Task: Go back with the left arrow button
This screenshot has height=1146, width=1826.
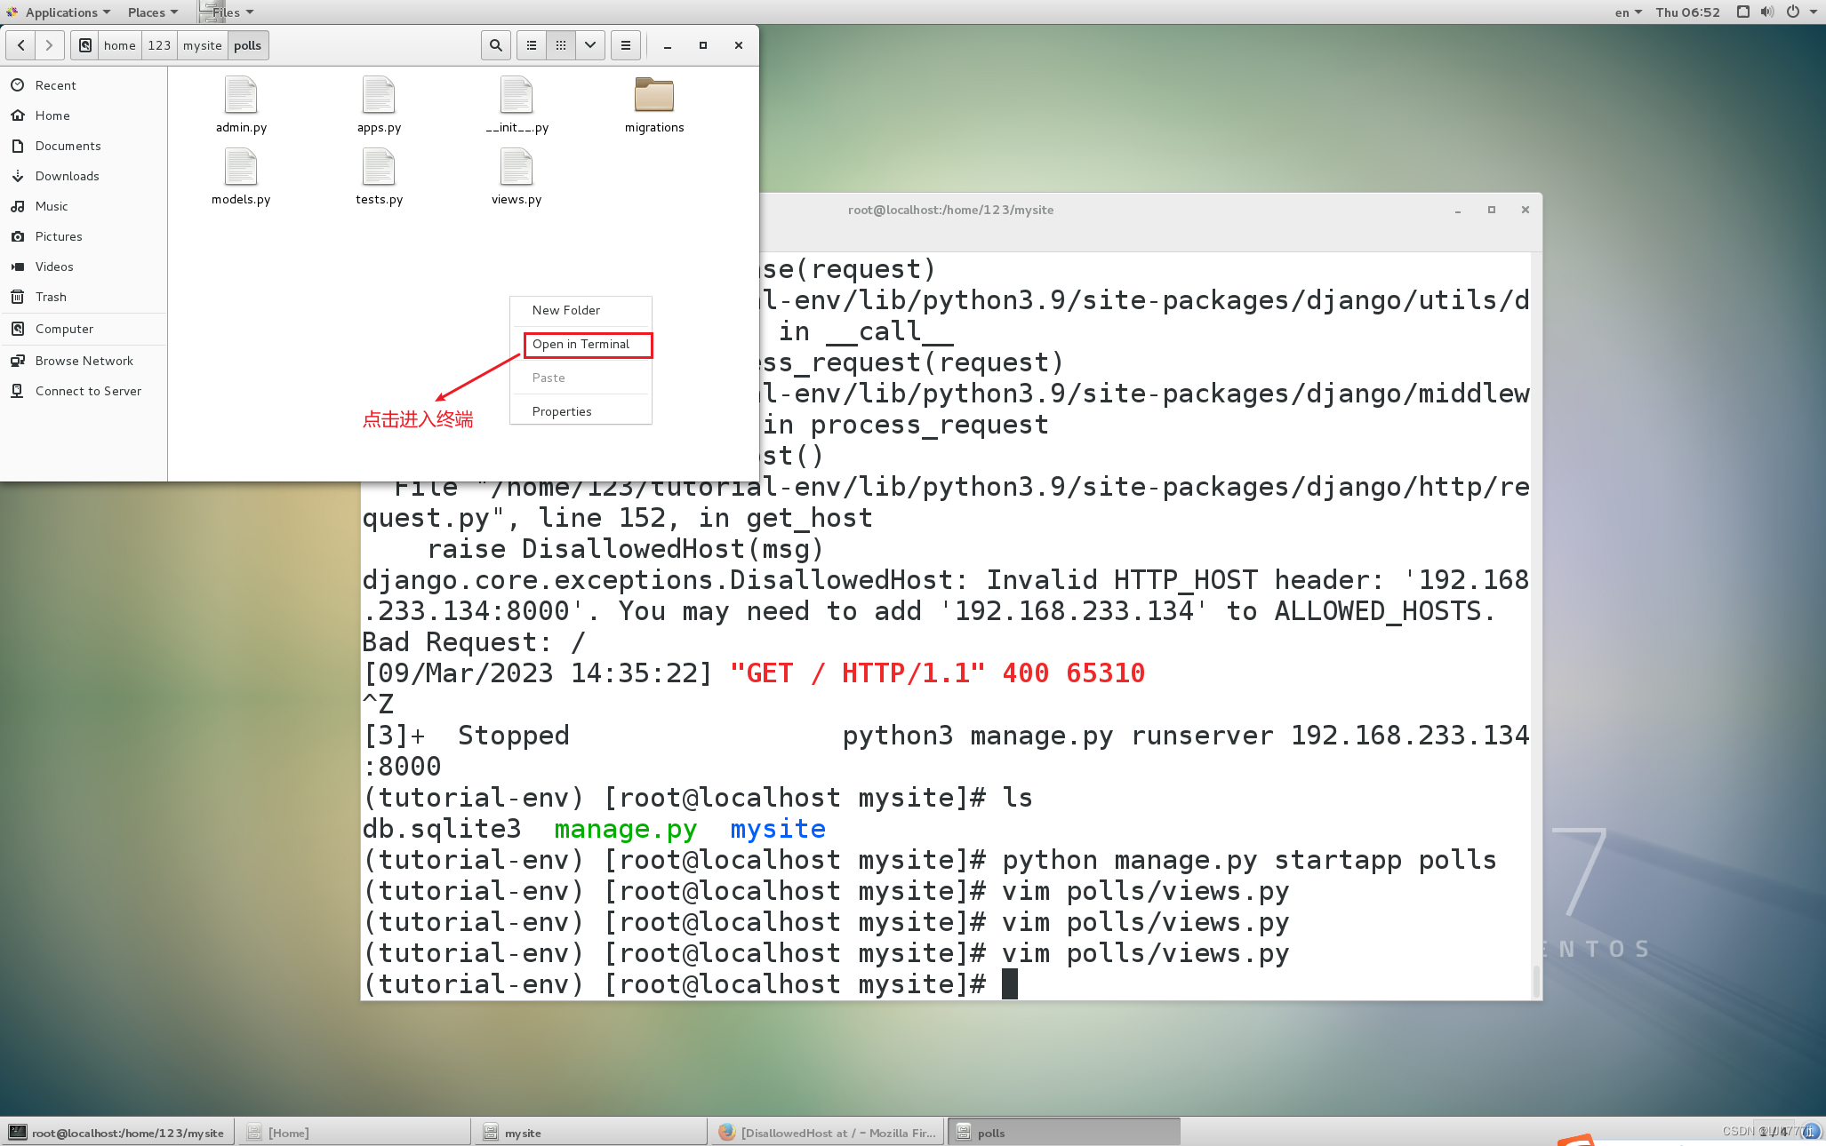Action: pyautogui.click(x=21, y=45)
